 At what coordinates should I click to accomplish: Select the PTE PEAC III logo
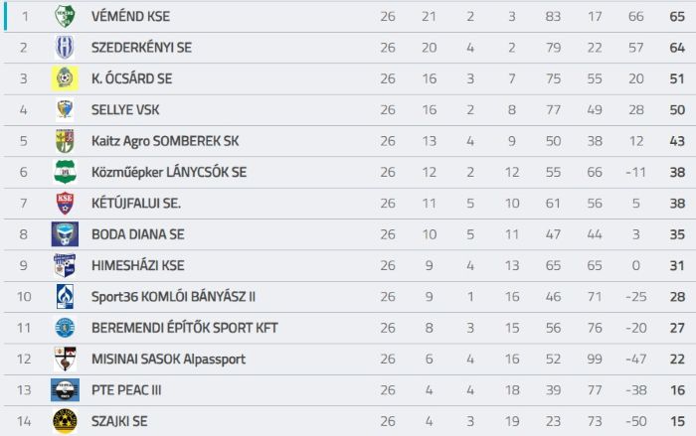pos(65,390)
